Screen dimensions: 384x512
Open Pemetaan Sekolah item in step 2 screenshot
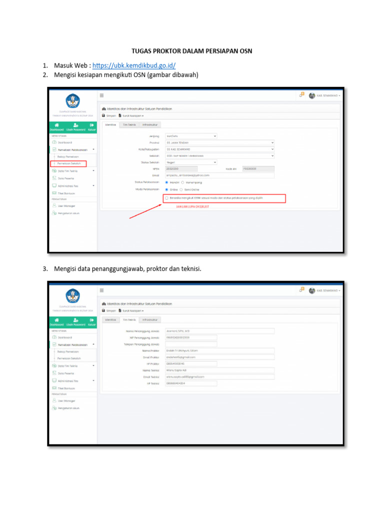tap(69, 163)
